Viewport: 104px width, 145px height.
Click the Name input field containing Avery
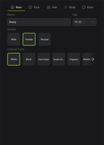[x=39, y=22]
